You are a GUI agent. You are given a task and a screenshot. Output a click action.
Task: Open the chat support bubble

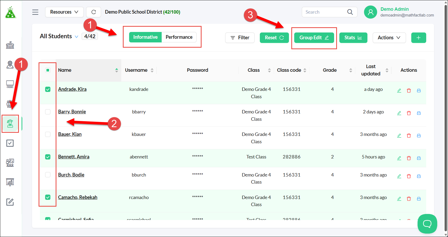427,224
